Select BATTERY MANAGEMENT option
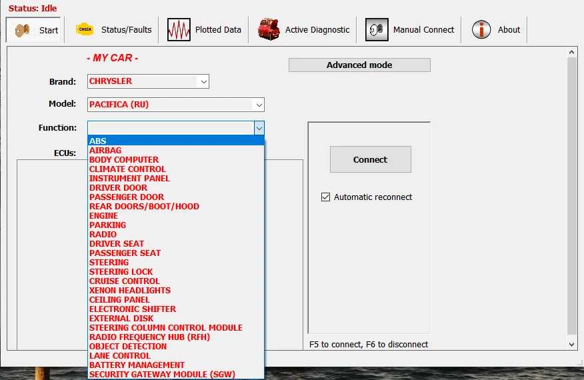Image resolution: width=584 pixels, height=380 pixels. click(x=176, y=365)
